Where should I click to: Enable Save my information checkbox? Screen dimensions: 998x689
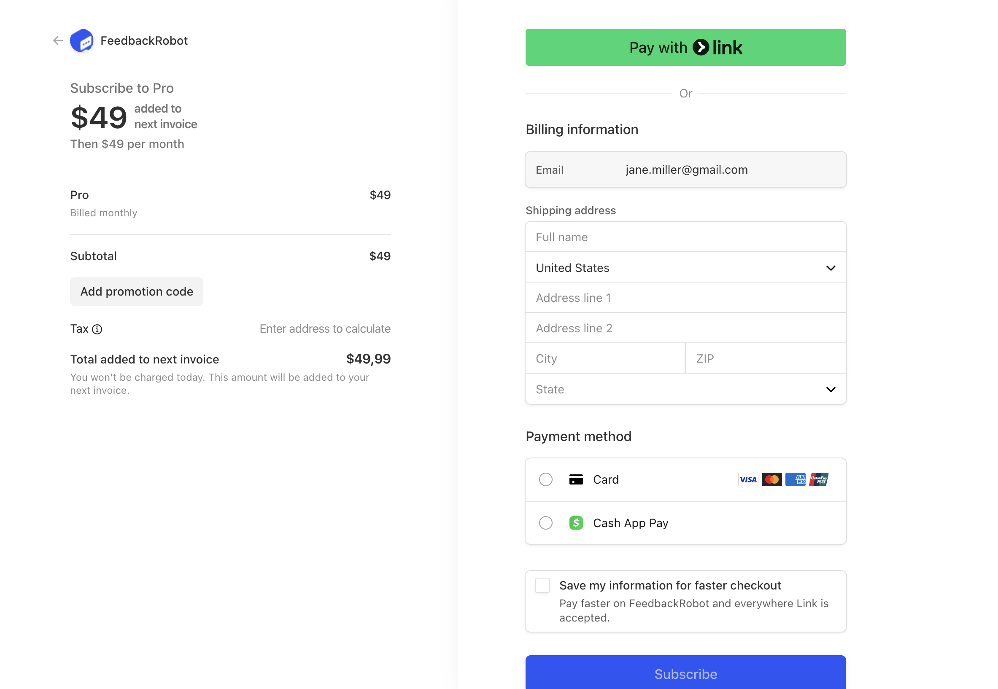(542, 585)
